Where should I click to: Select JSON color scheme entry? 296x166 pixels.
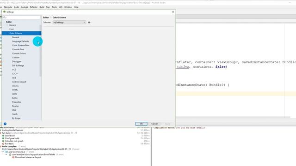(14, 94)
